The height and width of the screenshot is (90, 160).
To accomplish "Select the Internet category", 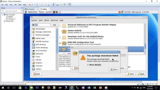I will pos(44,66).
